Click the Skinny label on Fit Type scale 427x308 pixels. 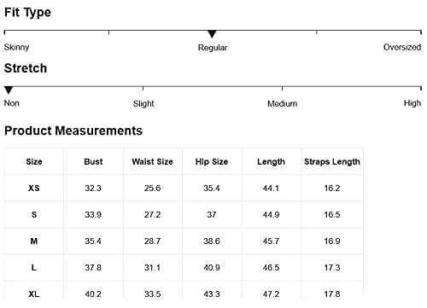point(16,47)
